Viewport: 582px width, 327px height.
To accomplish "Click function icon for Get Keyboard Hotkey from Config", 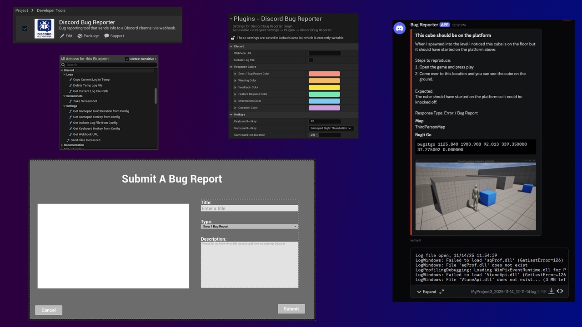I will pyautogui.click(x=70, y=129).
